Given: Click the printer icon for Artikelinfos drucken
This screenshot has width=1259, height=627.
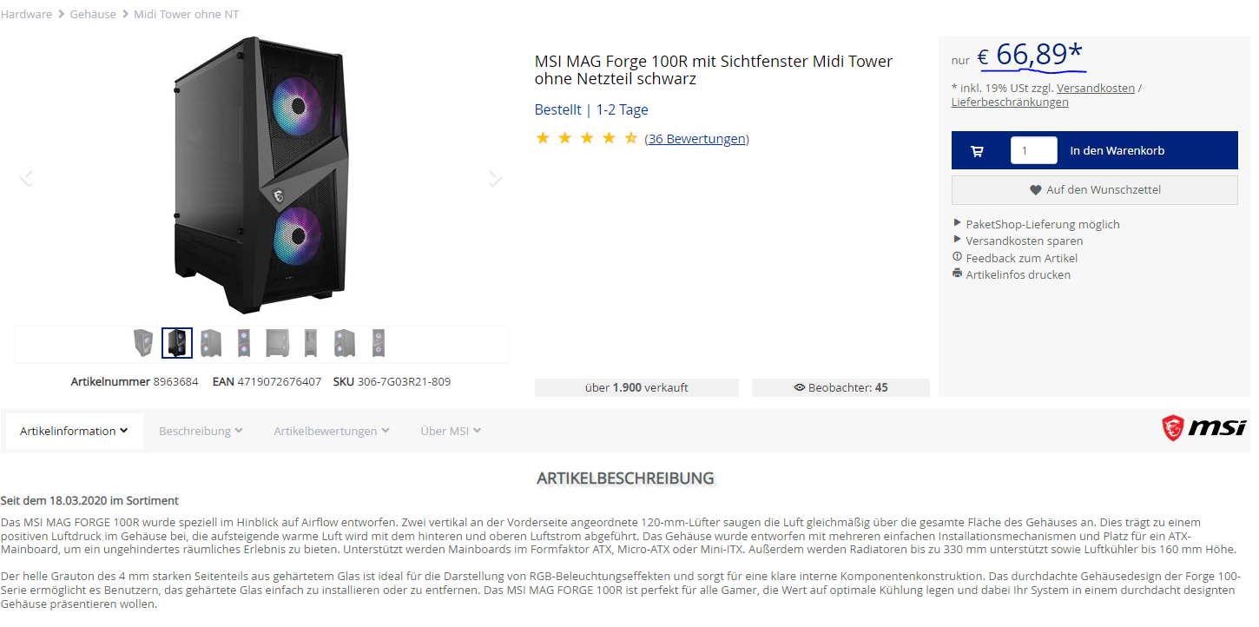Looking at the screenshot, I should point(958,274).
